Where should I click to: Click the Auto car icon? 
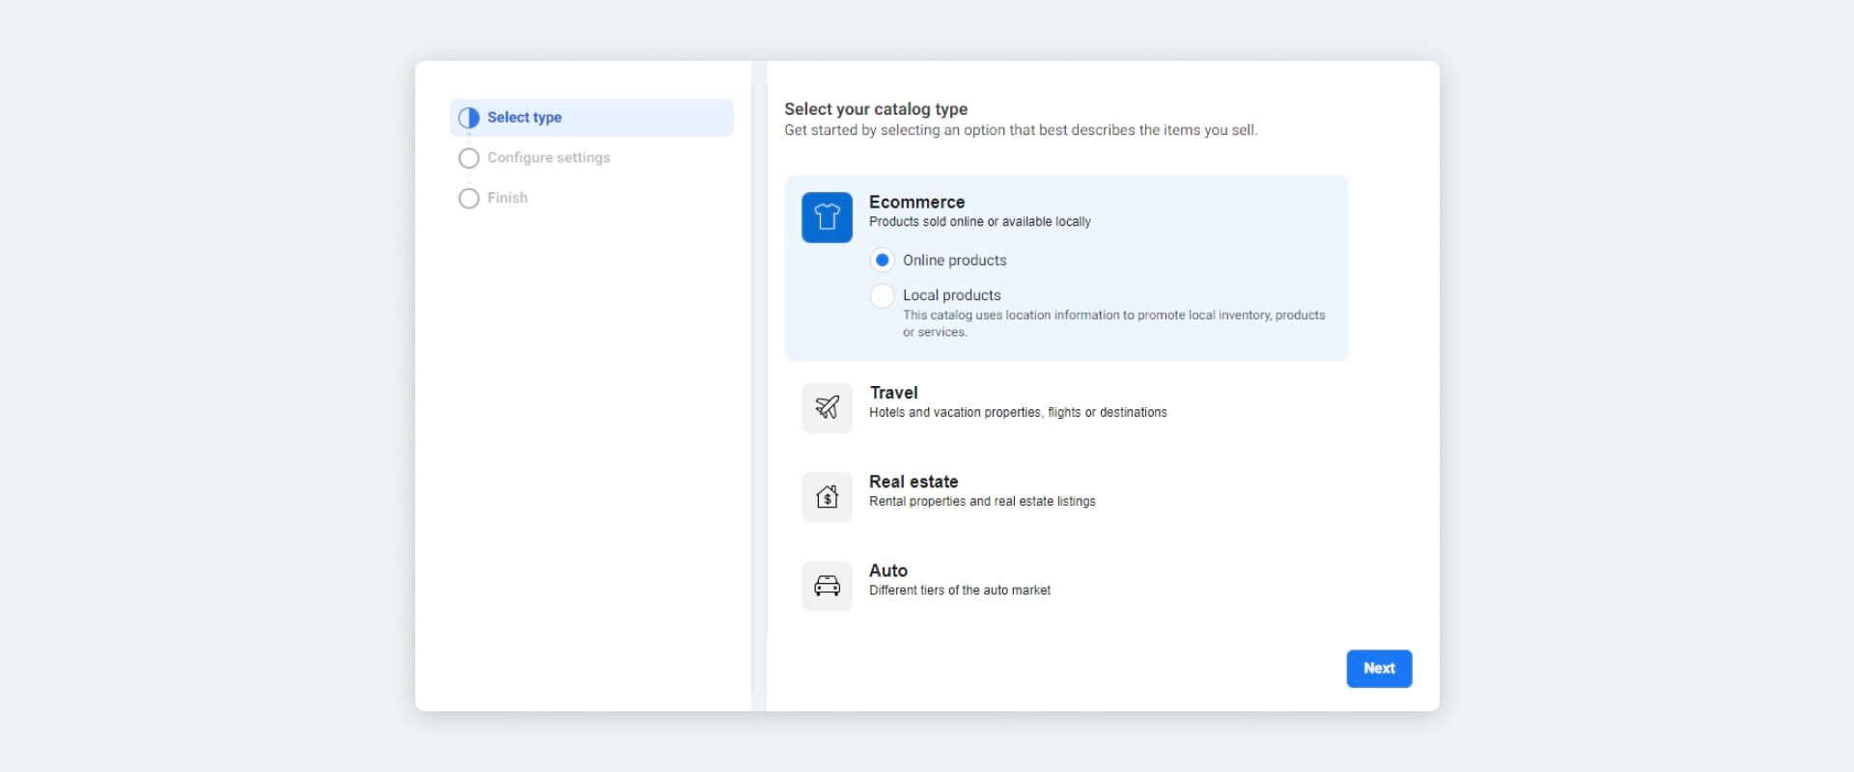tap(827, 586)
